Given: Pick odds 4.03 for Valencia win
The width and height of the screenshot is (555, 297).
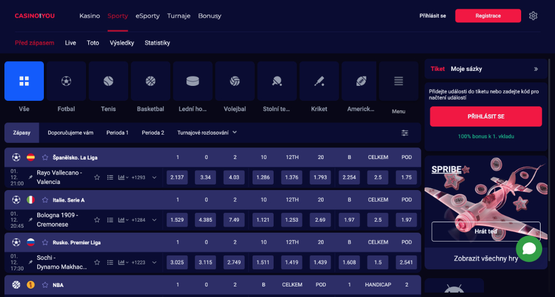Looking at the screenshot, I should (234, 177).
